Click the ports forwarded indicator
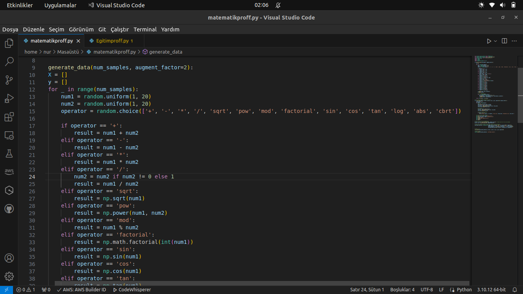This screenshot has width=523, height=294. (x=46, y=290)
